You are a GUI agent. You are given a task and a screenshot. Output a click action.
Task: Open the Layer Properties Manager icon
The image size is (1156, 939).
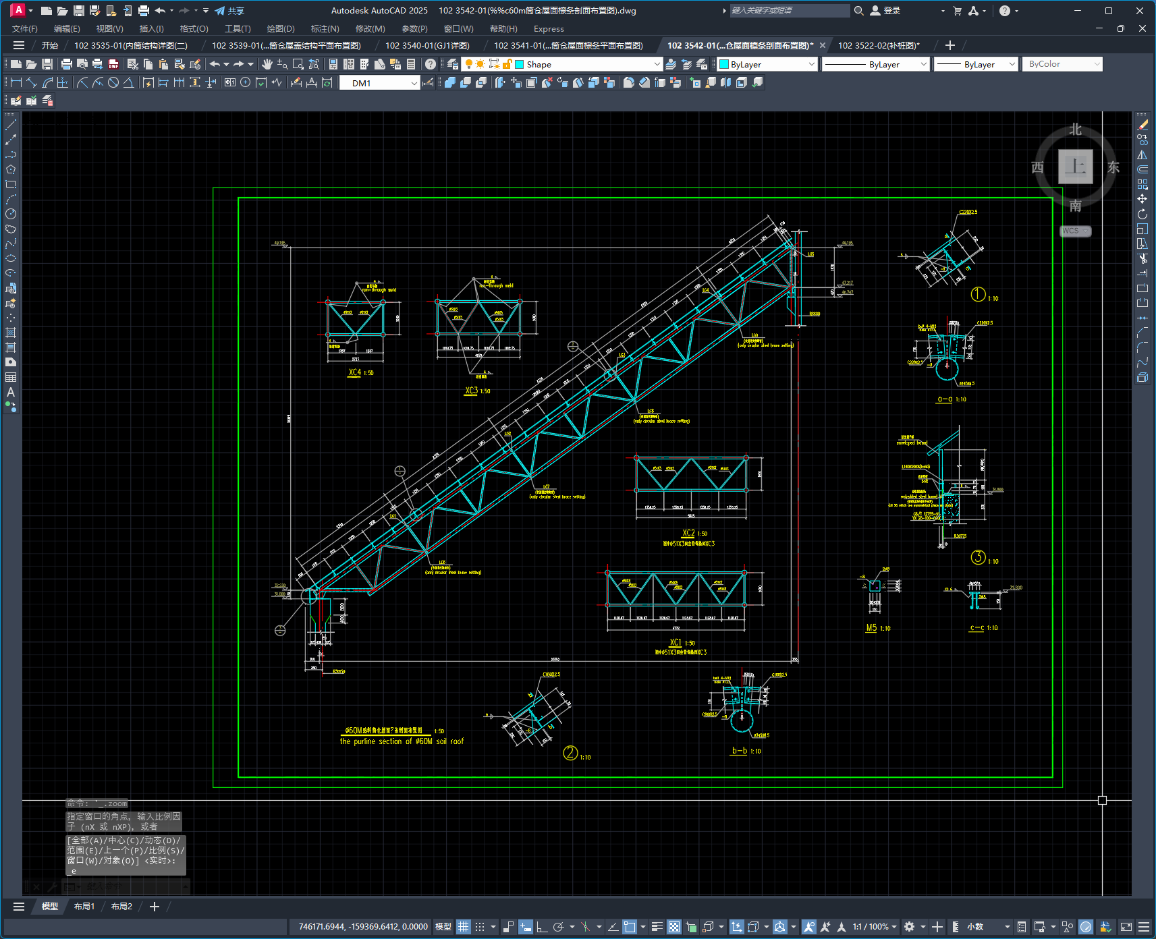click(x=453, y=64)
